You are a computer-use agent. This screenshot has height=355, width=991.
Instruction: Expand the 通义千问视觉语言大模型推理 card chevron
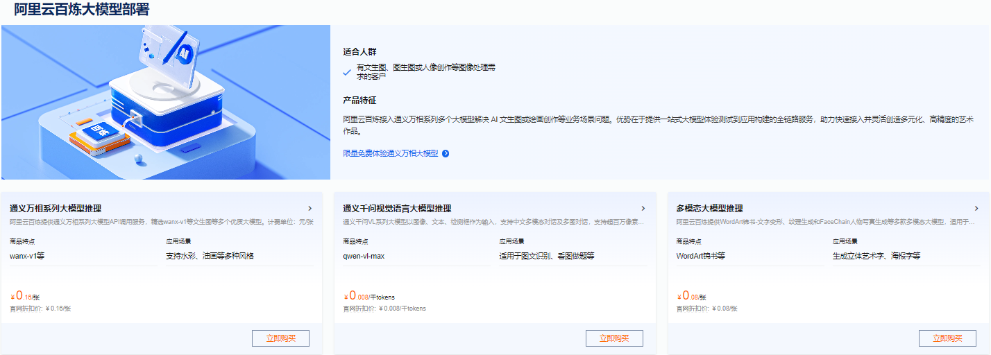point(643,208)
